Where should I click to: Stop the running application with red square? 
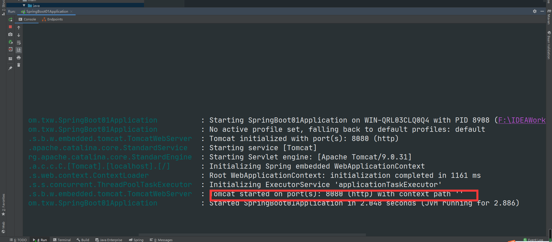[x=10, y=27]
